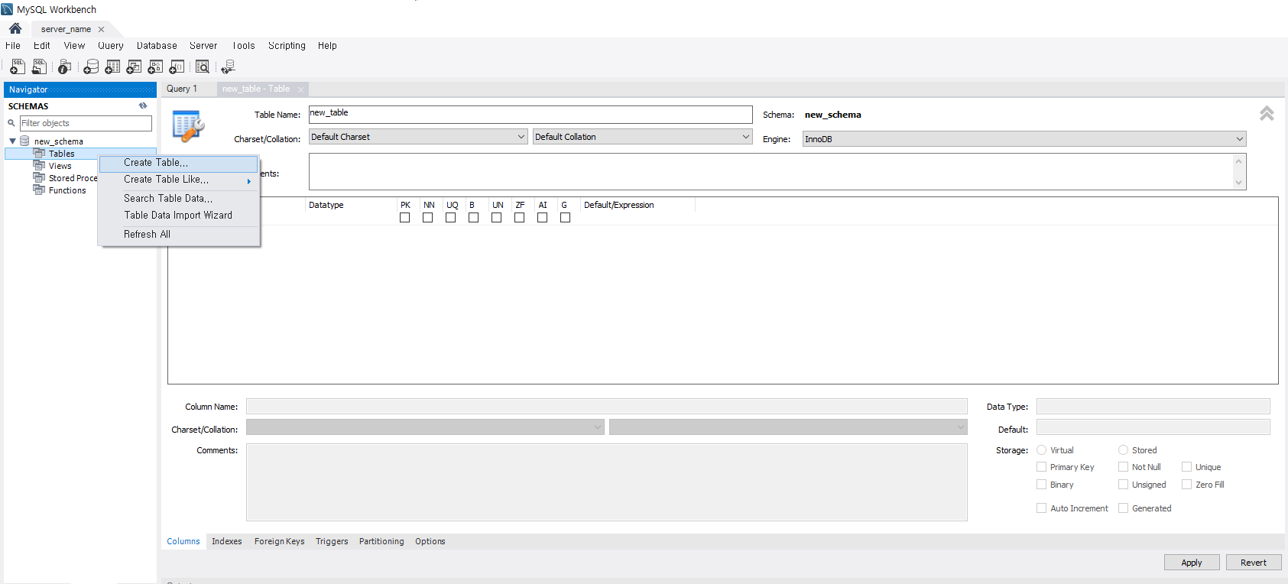Tick the AI auto increment checkbox
Screen dimensions: 1288x584
click(542, 218)
